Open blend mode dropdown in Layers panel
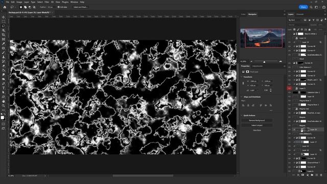Screen dimensions: 327x184 (298, 25)
